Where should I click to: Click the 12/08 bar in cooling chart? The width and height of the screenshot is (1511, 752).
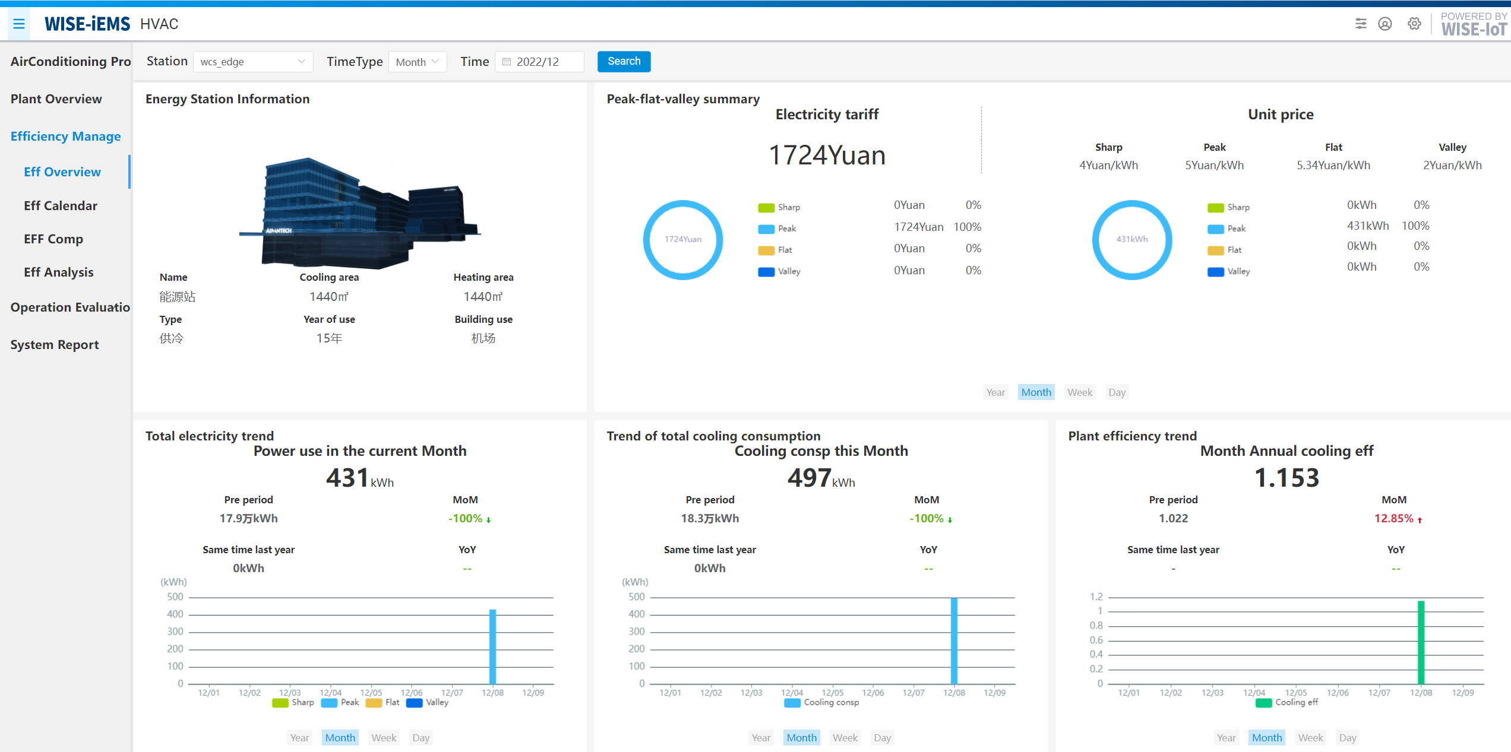pos(954,641)
